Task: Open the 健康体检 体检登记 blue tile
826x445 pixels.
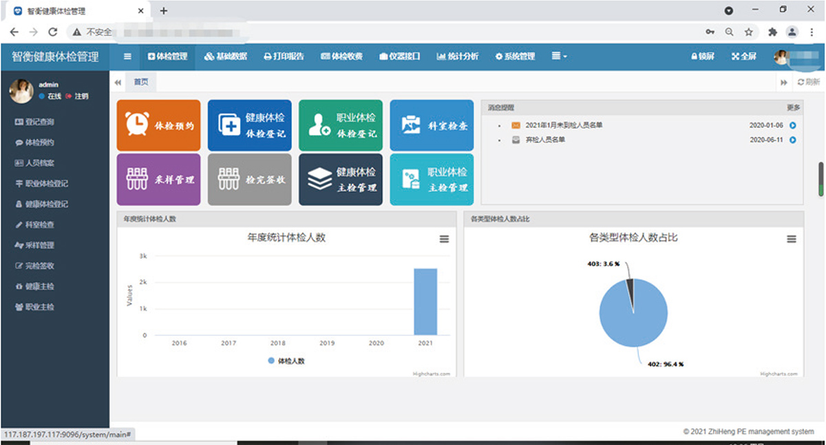Action: [x=249, y=125]
